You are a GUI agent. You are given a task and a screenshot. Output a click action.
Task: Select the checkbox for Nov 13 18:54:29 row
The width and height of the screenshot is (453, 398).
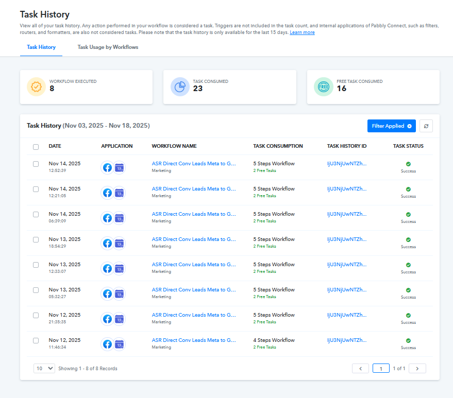coord(36,239)
